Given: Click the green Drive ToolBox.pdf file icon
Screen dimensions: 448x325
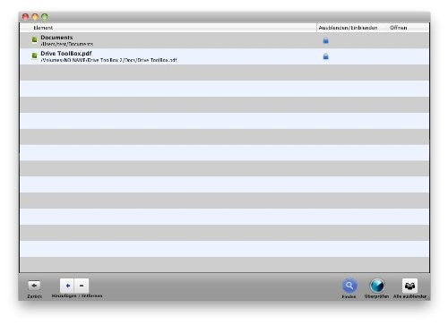Looking at the screenshot, I should (x=34, y=56).
